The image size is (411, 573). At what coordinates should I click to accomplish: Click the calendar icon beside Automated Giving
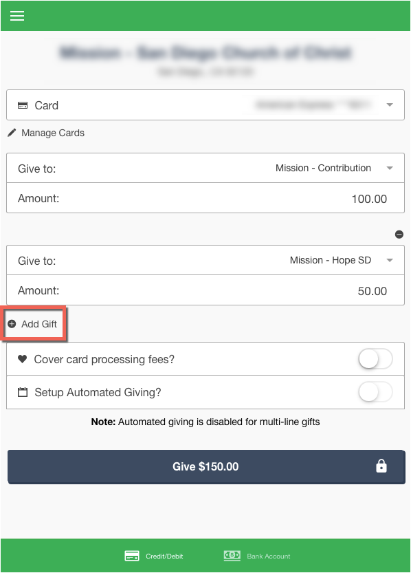tap(23, 392)
